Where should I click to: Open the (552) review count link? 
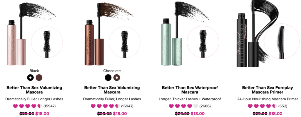click(x=283, y=106)
